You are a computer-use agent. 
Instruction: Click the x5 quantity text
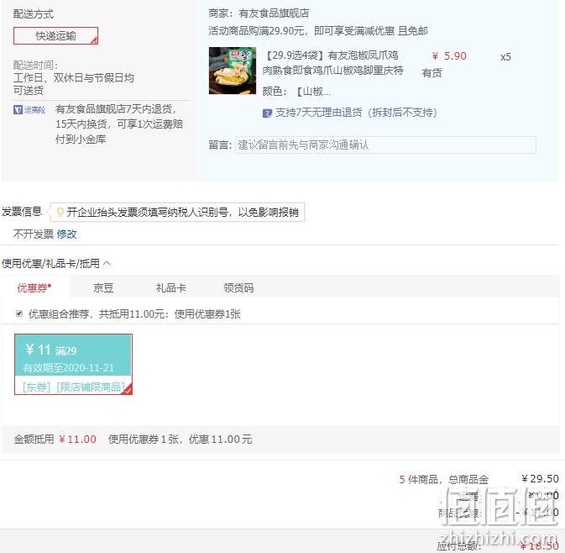point(505,56)
